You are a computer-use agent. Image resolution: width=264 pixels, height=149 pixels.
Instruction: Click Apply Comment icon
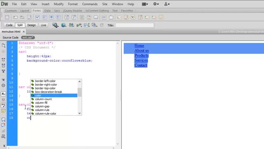[3, 119]
